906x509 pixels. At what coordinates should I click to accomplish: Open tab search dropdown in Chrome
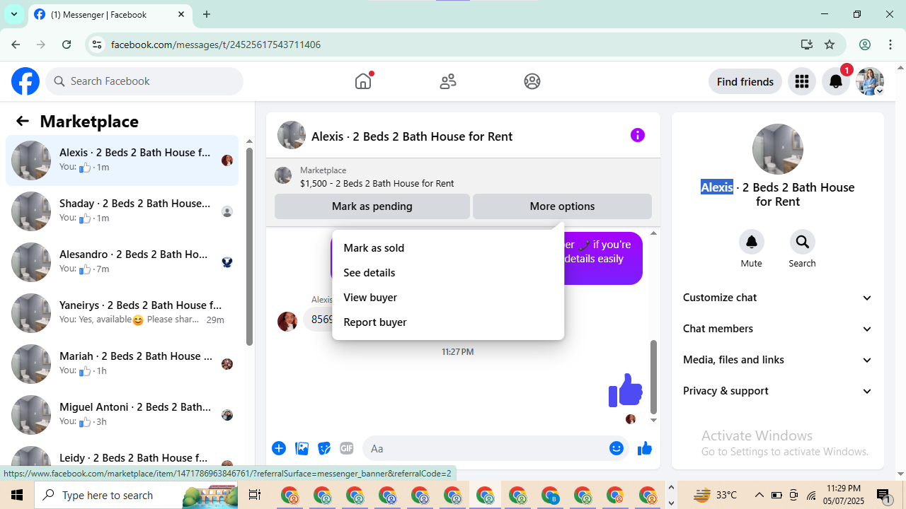coord(13,14)
